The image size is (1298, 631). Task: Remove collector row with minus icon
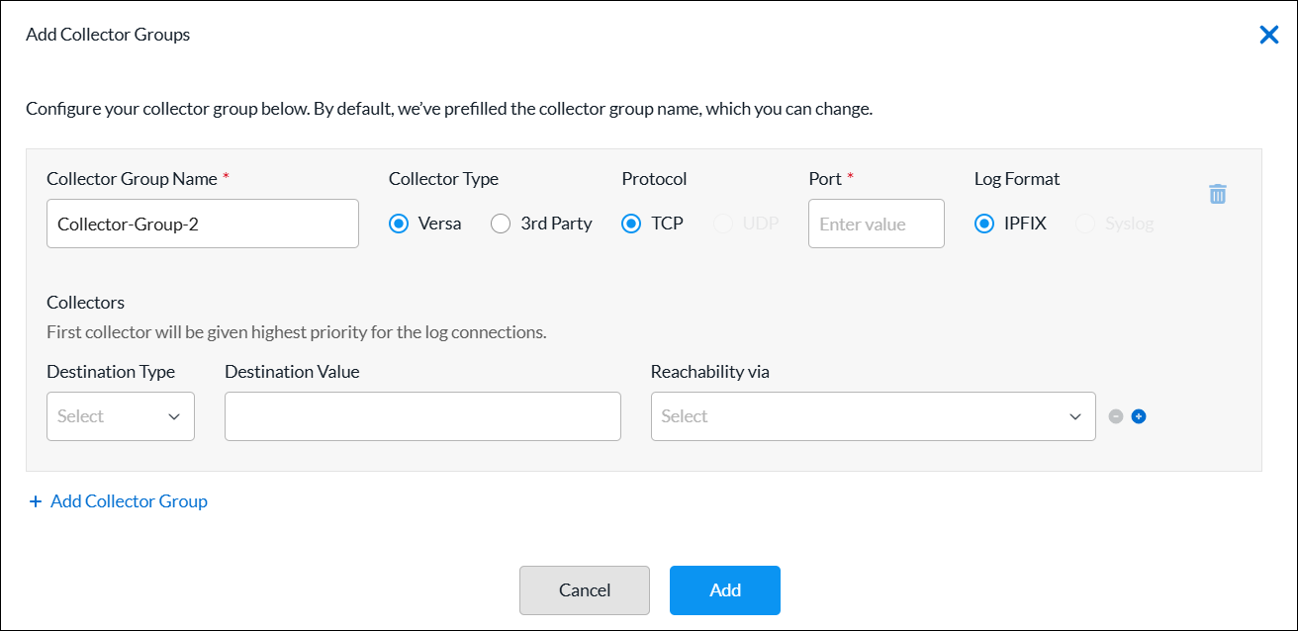[1116, 416]
